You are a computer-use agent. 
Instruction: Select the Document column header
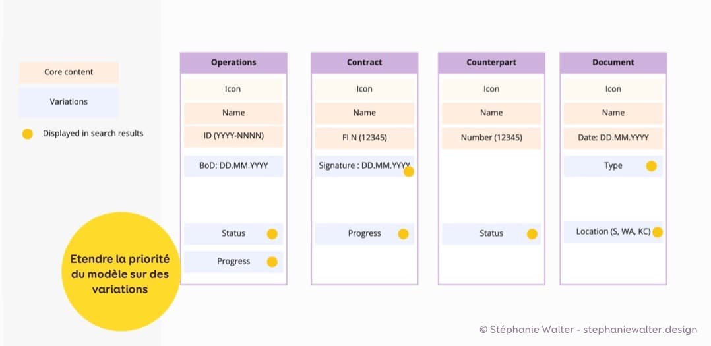point(613,63)
